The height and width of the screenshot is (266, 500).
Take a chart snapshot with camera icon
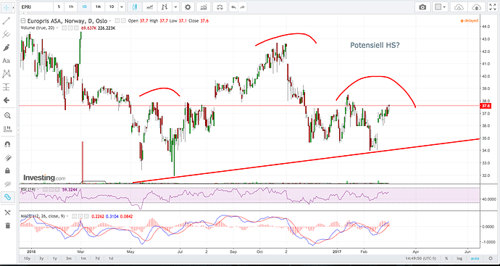coord(422,7)
